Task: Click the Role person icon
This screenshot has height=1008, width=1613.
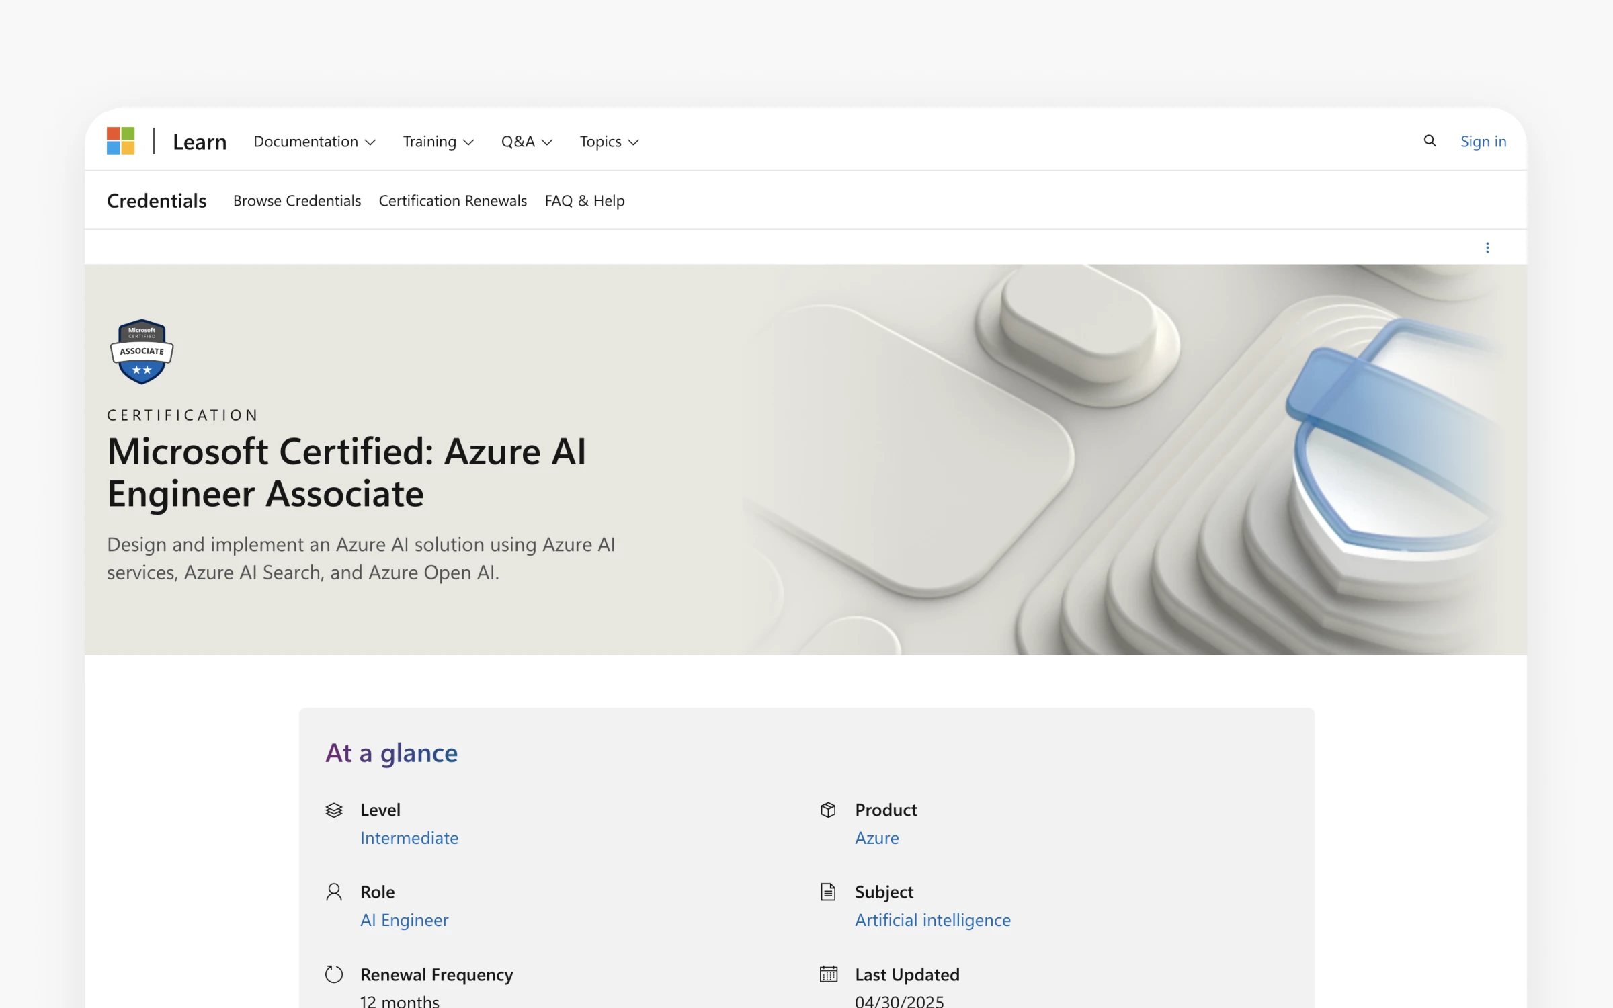Action: click(334, 892)
